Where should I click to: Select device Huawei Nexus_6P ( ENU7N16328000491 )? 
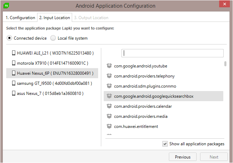(52, 73)
